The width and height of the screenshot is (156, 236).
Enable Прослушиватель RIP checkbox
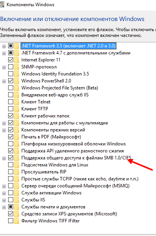[x=10, y=172]
